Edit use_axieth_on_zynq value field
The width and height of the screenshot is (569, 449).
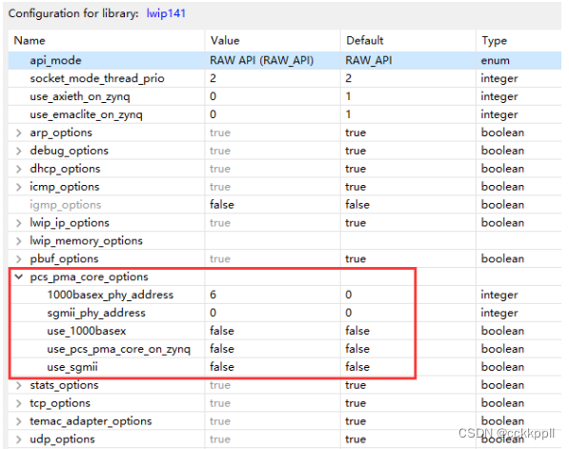pyautogui.click(x=273, y=96)
